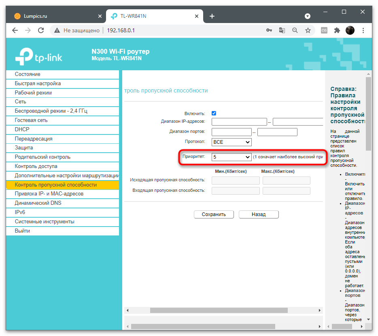
Task: Open Беспроводной режим - 2,4 ГГц
Action: (x=62, y=111)
